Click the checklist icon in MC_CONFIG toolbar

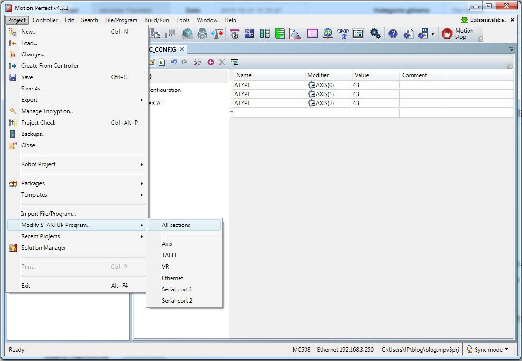[234, 62]
